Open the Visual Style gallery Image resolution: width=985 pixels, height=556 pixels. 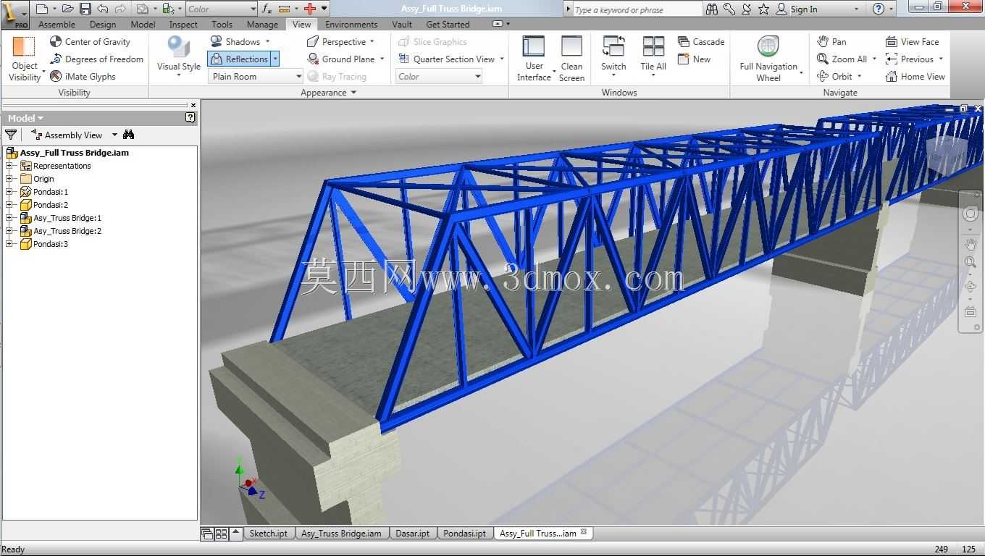[x=179, y=56]
